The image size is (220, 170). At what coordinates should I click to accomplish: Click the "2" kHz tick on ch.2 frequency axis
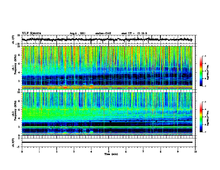(x=19, y=127)
